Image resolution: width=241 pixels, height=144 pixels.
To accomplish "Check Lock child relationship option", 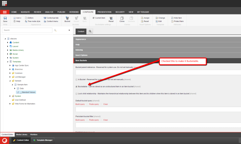I will (x=77, y=93).
